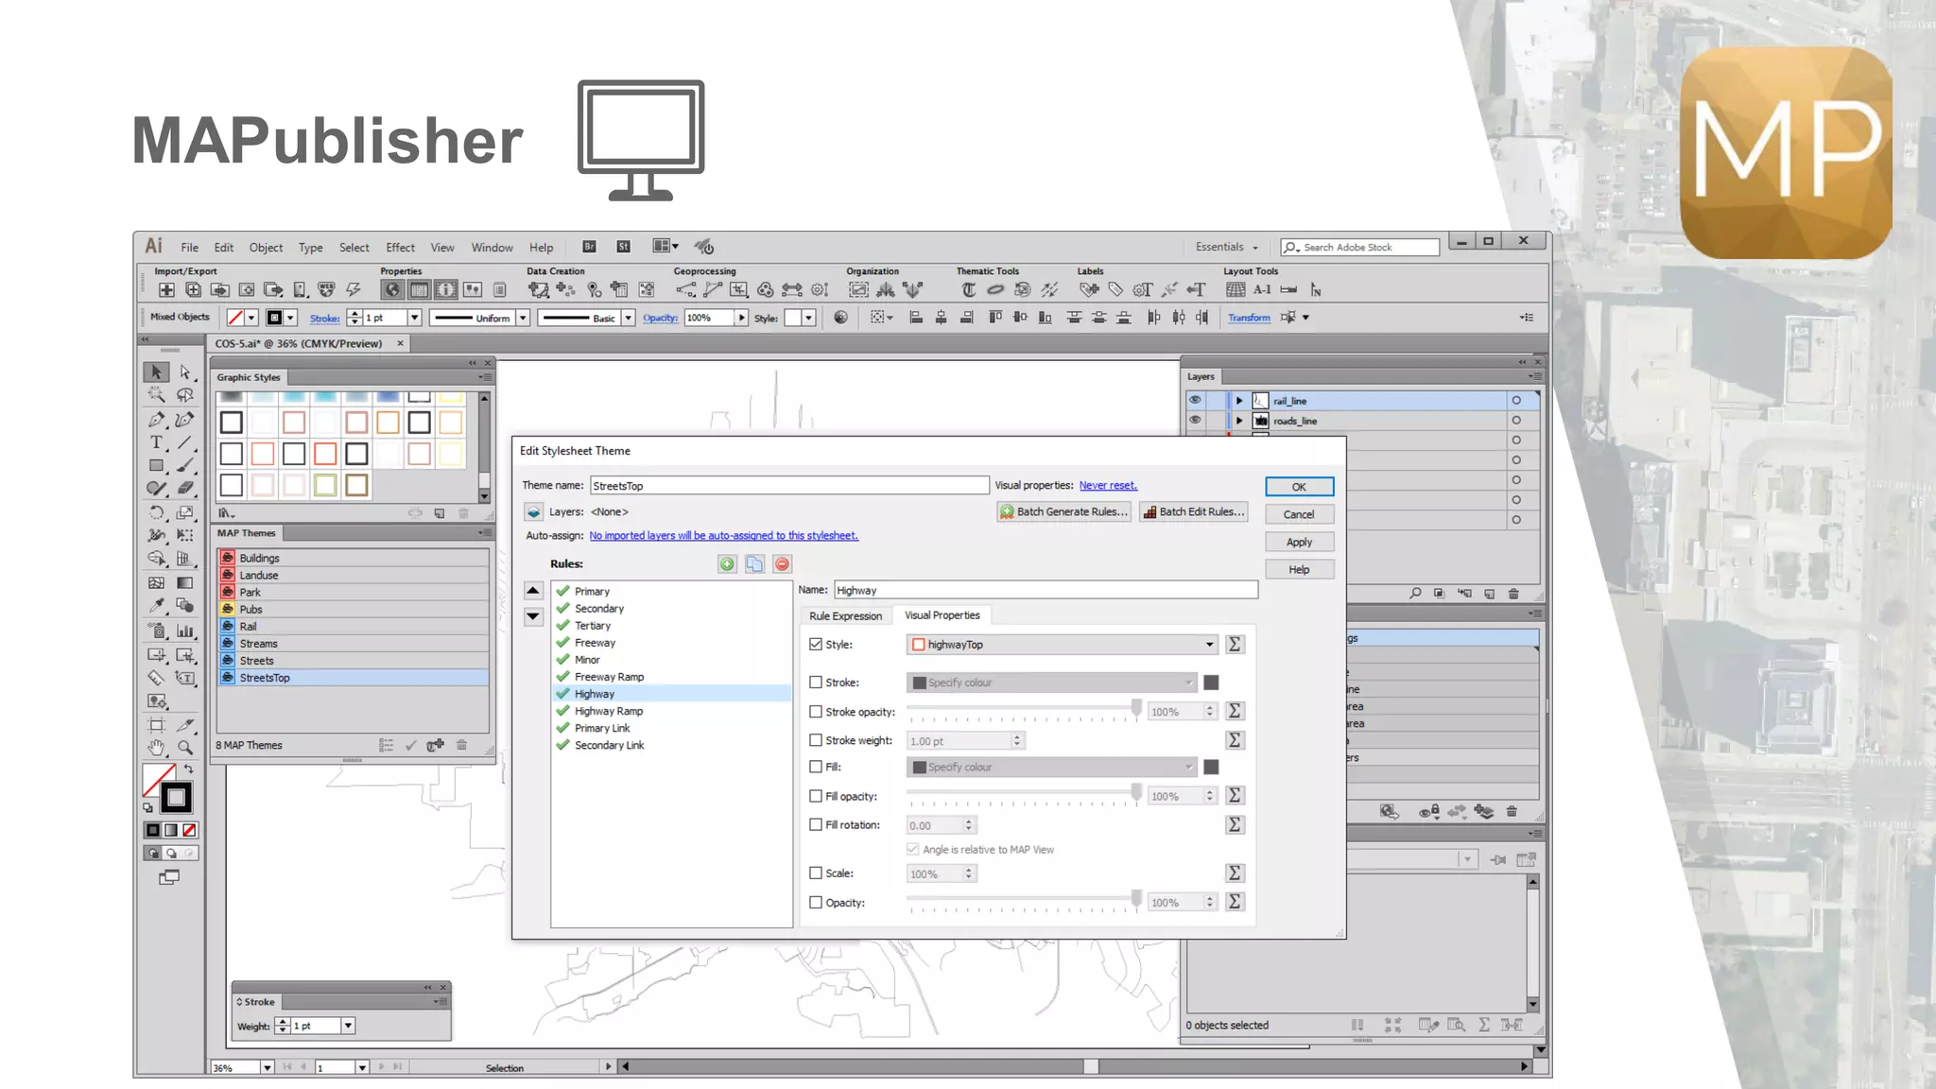Screen dimensions: 1936x1089
Task: Delete MAP theme with trash icon
Action: tap(461, 746)
